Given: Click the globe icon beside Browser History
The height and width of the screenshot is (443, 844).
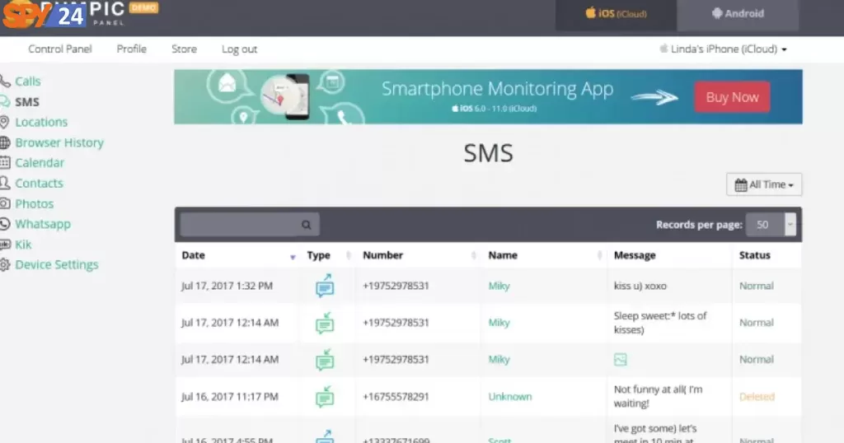Looking at the screenshot, I should coord(5,142).
